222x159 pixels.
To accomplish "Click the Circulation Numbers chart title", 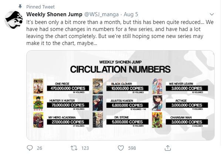I will 120,69.
